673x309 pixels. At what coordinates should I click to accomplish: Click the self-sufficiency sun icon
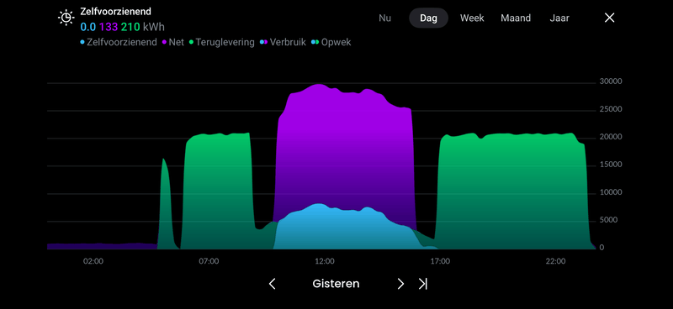click(66, 18)
